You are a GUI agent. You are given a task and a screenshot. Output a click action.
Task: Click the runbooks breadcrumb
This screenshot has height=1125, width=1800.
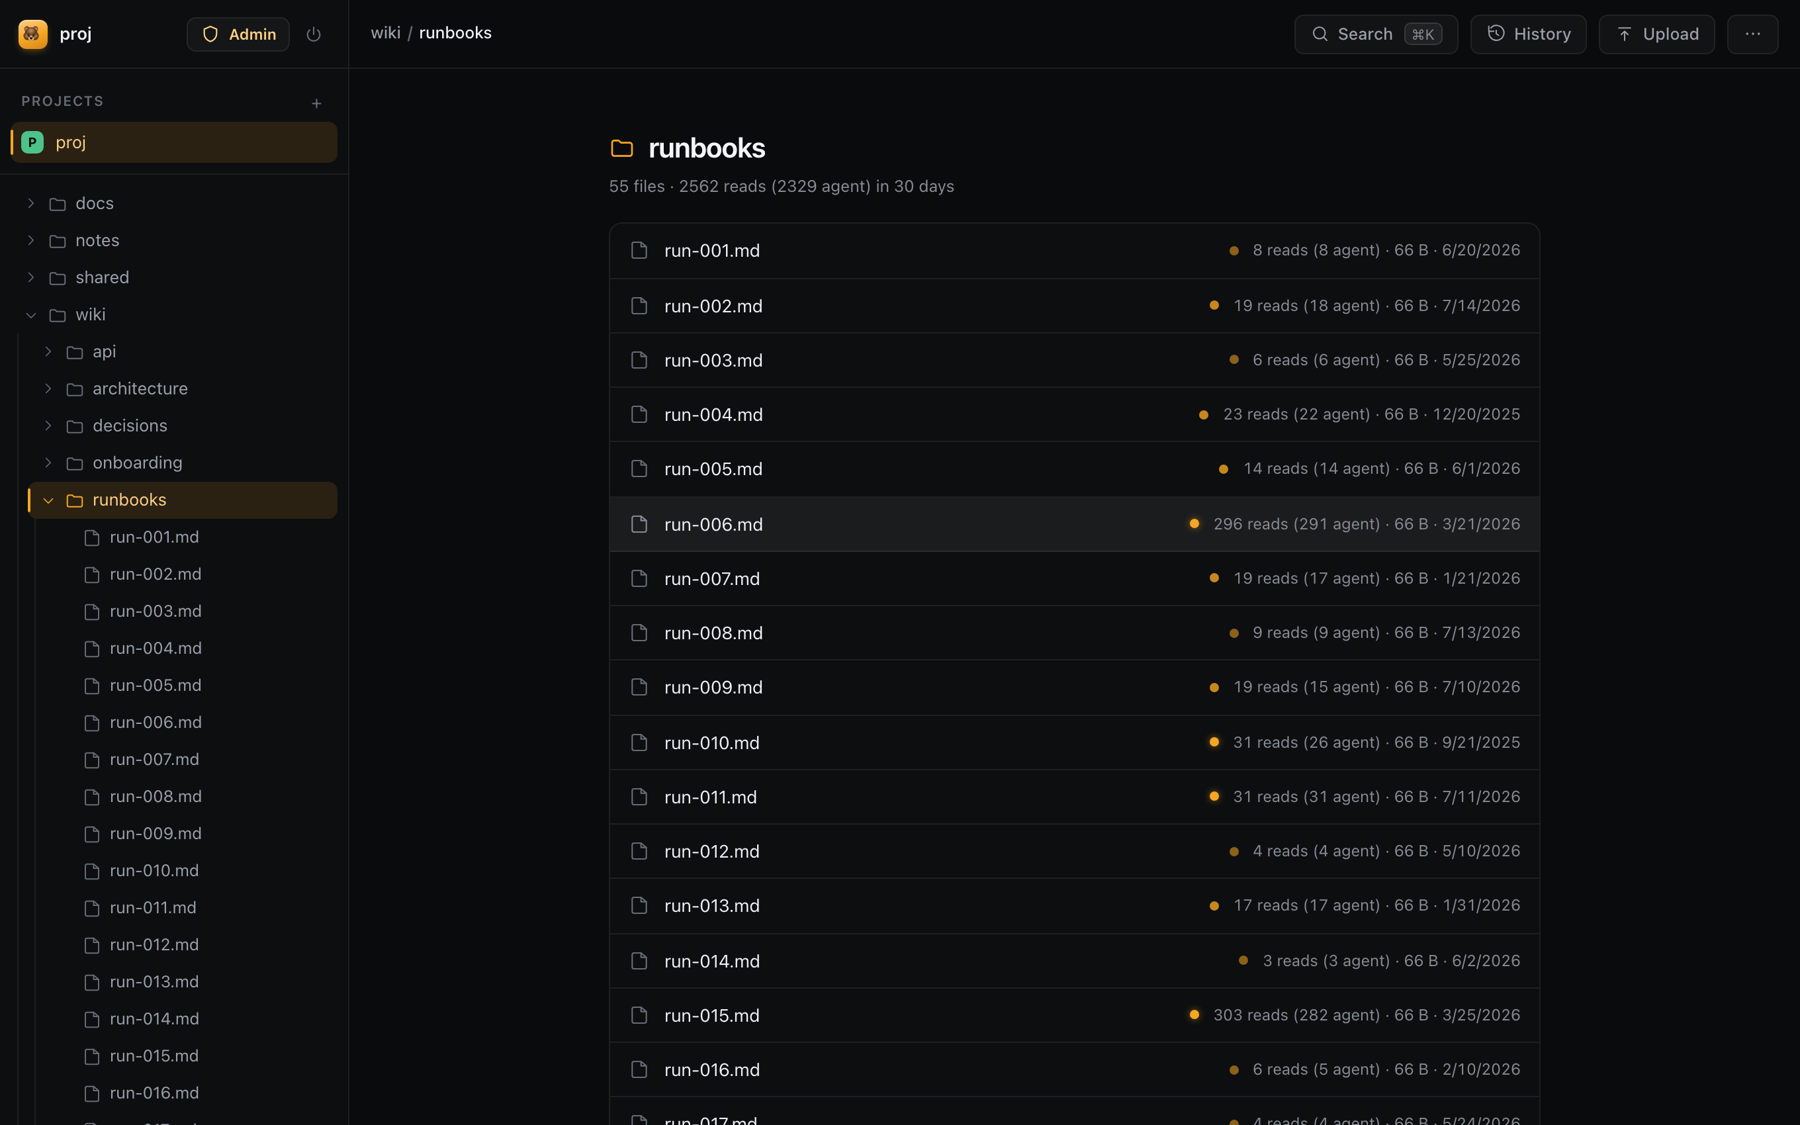point(455,32)
